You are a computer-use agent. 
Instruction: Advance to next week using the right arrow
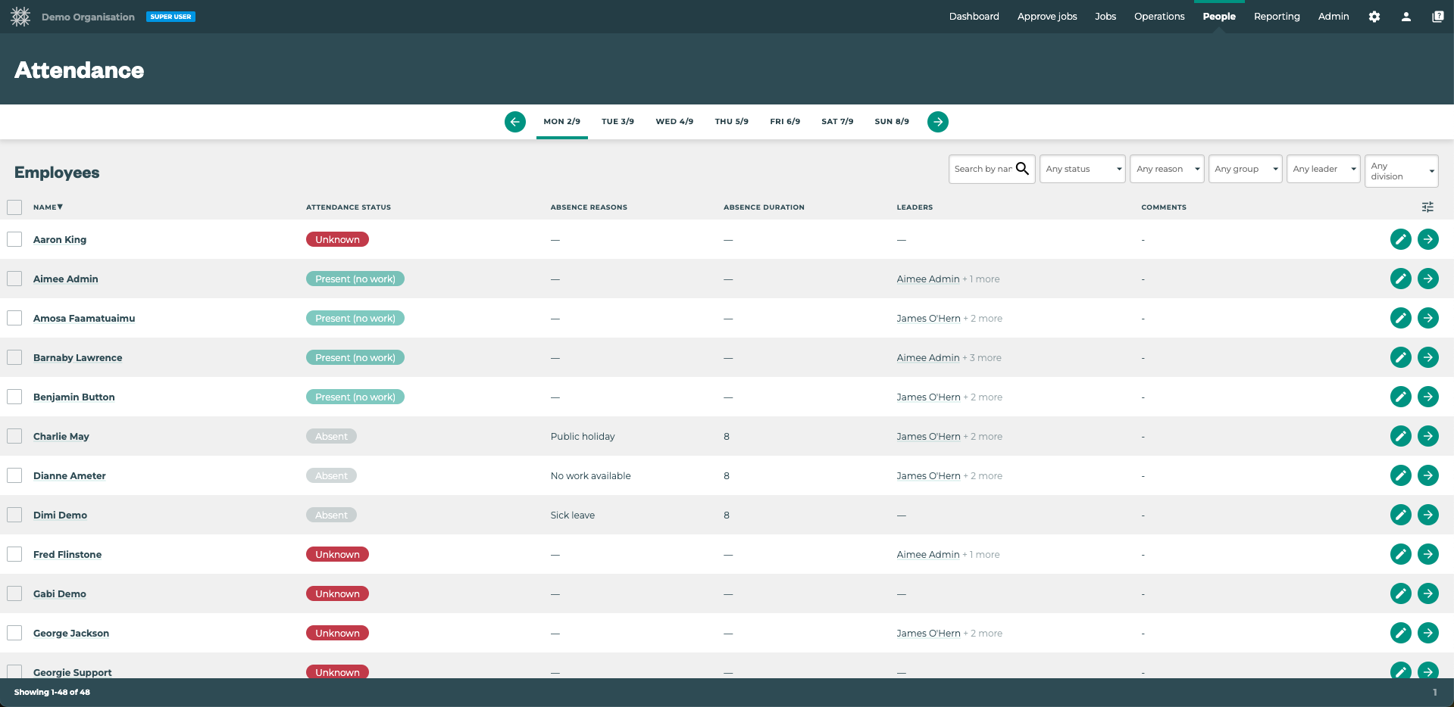coord(937,121)
